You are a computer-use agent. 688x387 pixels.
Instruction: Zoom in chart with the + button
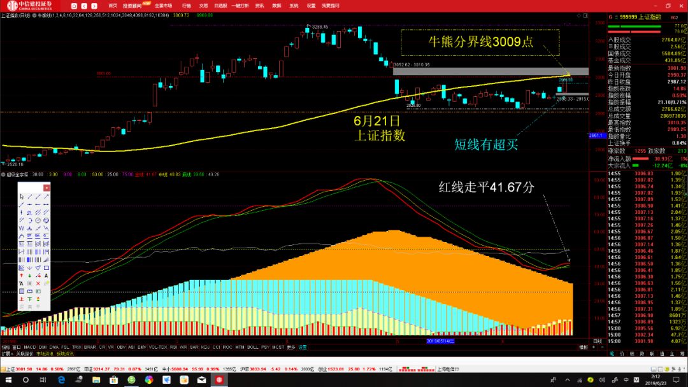[x=594, y=347]
